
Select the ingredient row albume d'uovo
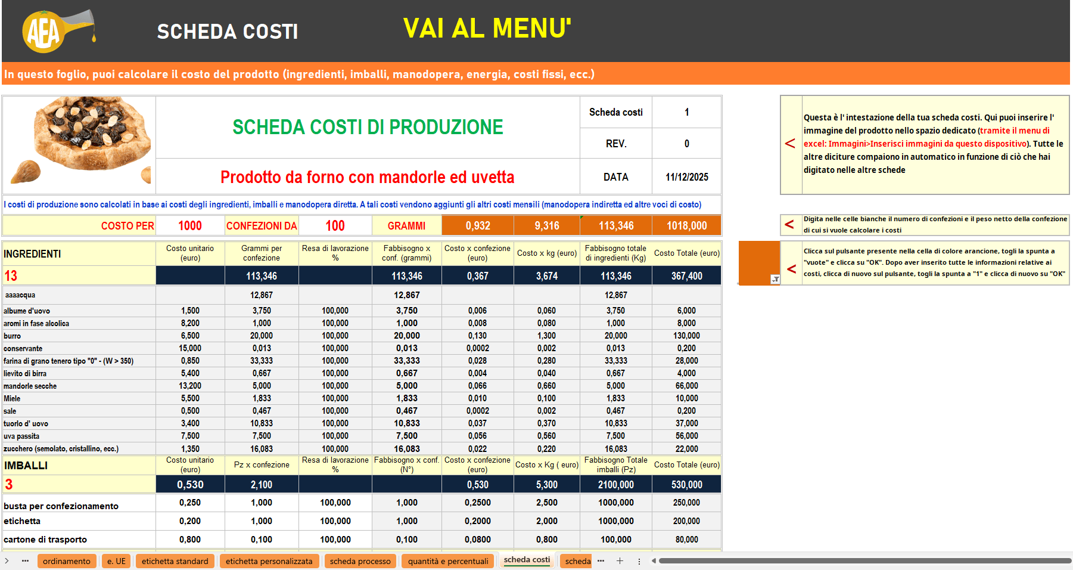pos(79,311)
